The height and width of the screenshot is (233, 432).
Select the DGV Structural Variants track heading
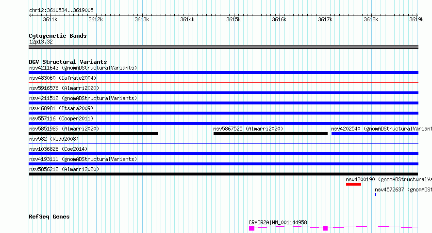[x=68, y=62]
